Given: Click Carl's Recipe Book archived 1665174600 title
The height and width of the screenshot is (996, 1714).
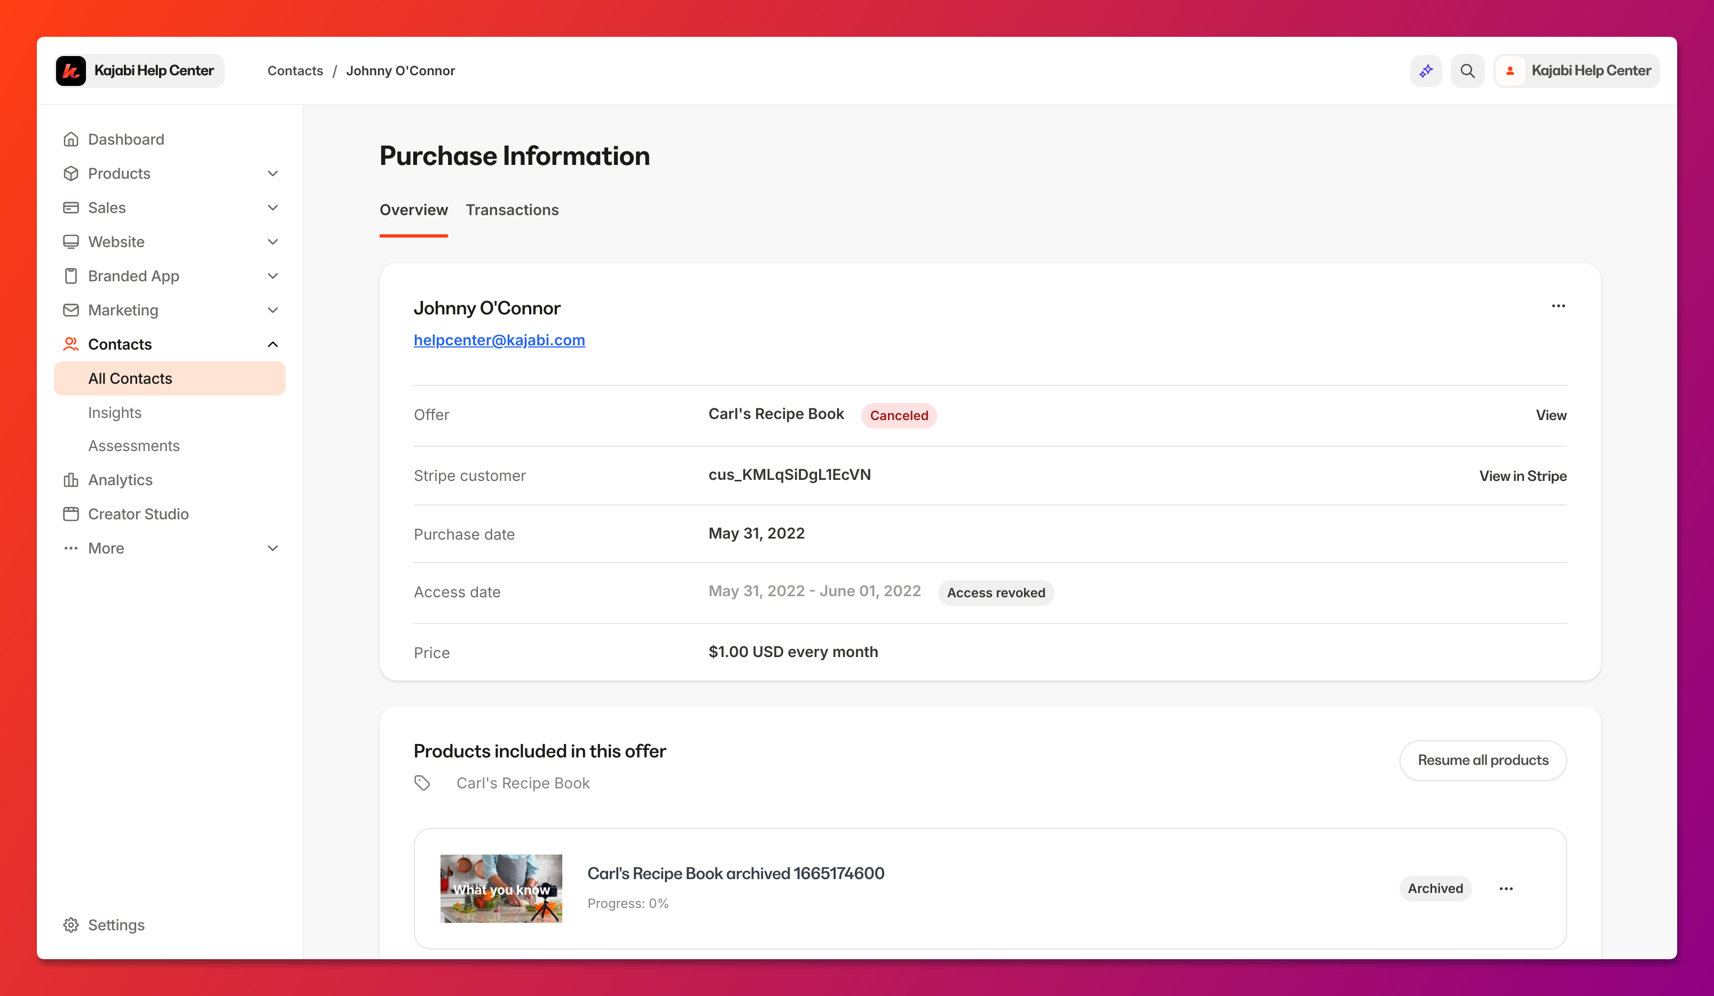Looking at the screenshot, I should coord(736,874).
